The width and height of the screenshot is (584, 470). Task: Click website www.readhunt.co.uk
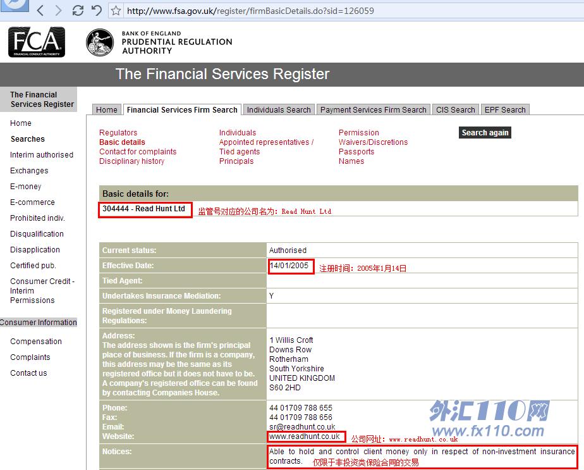coord(305,436)
